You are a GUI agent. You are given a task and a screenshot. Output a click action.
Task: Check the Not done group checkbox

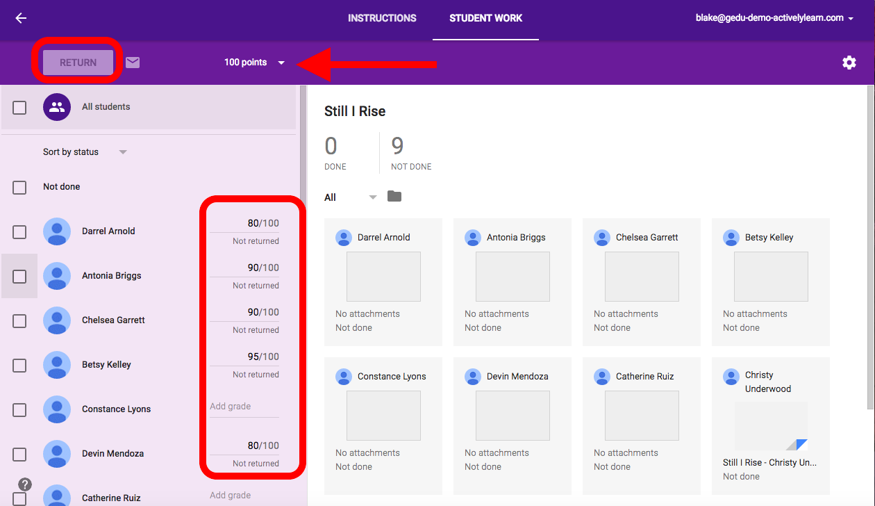click(x=19, y=188)
